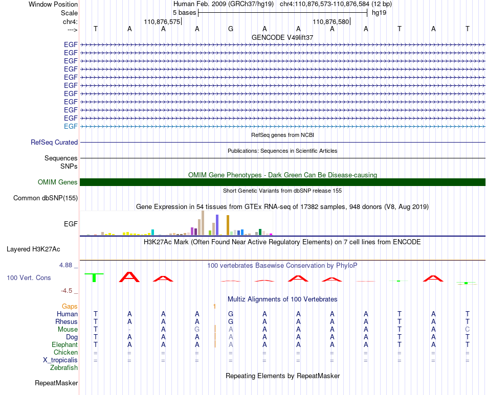The width and height of the screenshot is (486, 395).
Task: Click the '5 bases' scale text
Action: [x=184, y=13]
